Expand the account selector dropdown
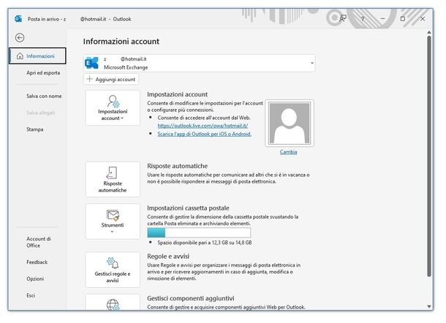The height and width of the screenshot is (323, 446). (312, 63)
